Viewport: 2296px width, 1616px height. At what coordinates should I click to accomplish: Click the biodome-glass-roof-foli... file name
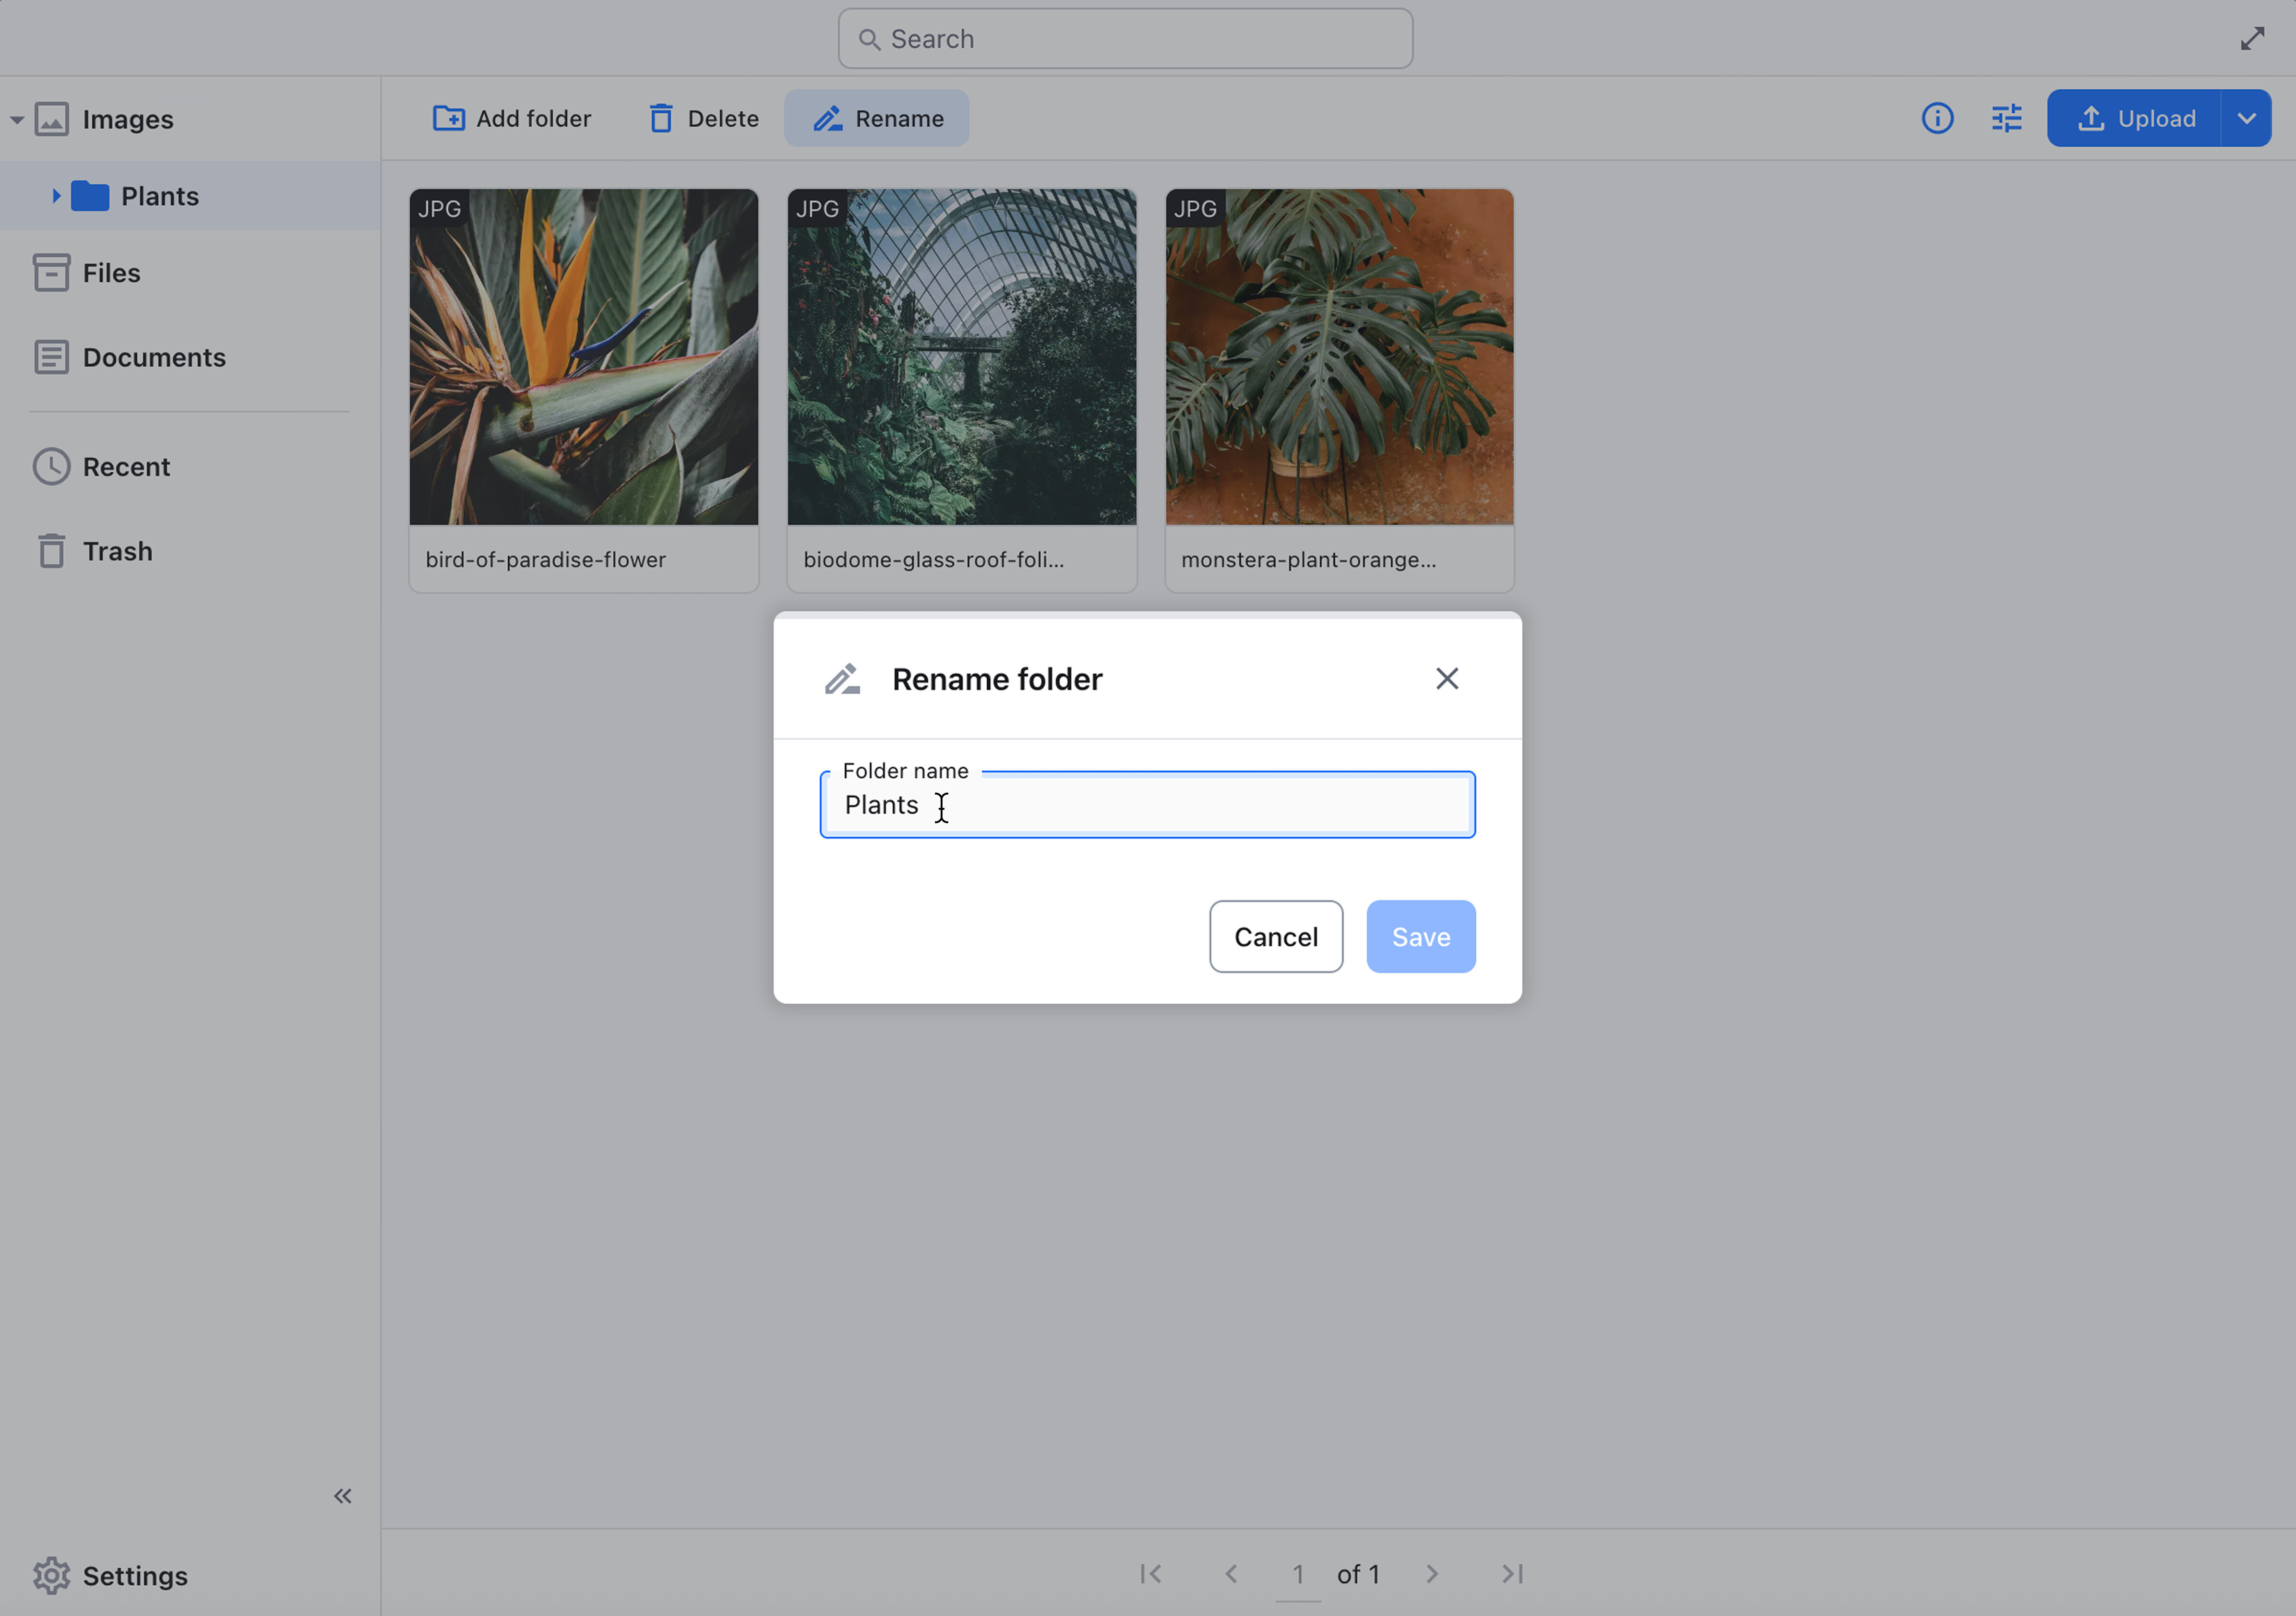click(934, 560)
